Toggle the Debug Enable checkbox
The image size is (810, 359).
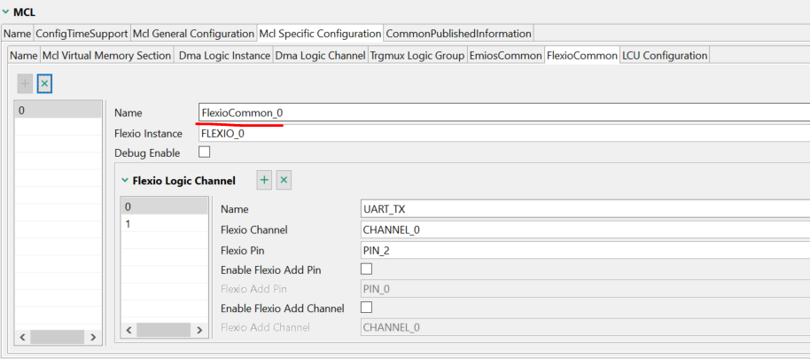[205, 152]
